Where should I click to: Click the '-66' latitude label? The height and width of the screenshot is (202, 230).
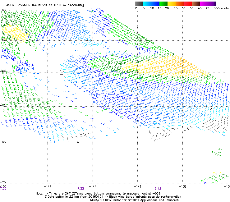point(3,105)
